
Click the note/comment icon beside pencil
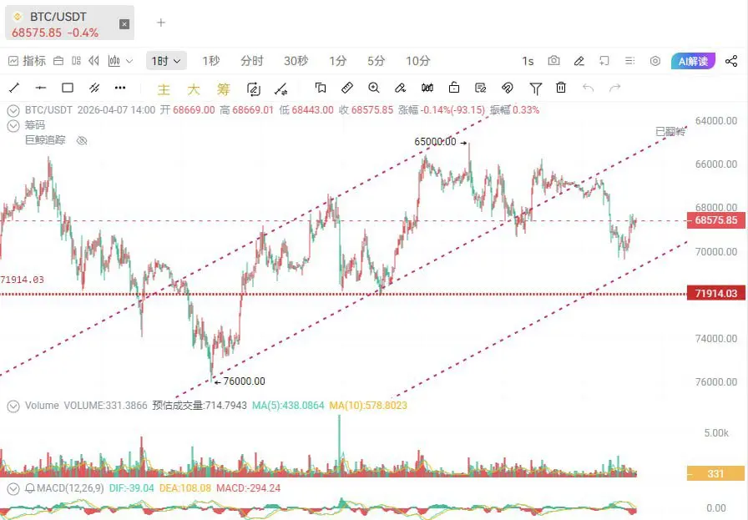click(604, 61)
